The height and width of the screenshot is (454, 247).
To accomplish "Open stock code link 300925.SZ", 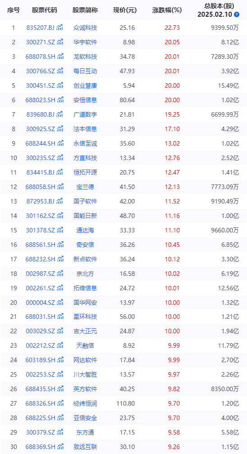I will 41,129.
